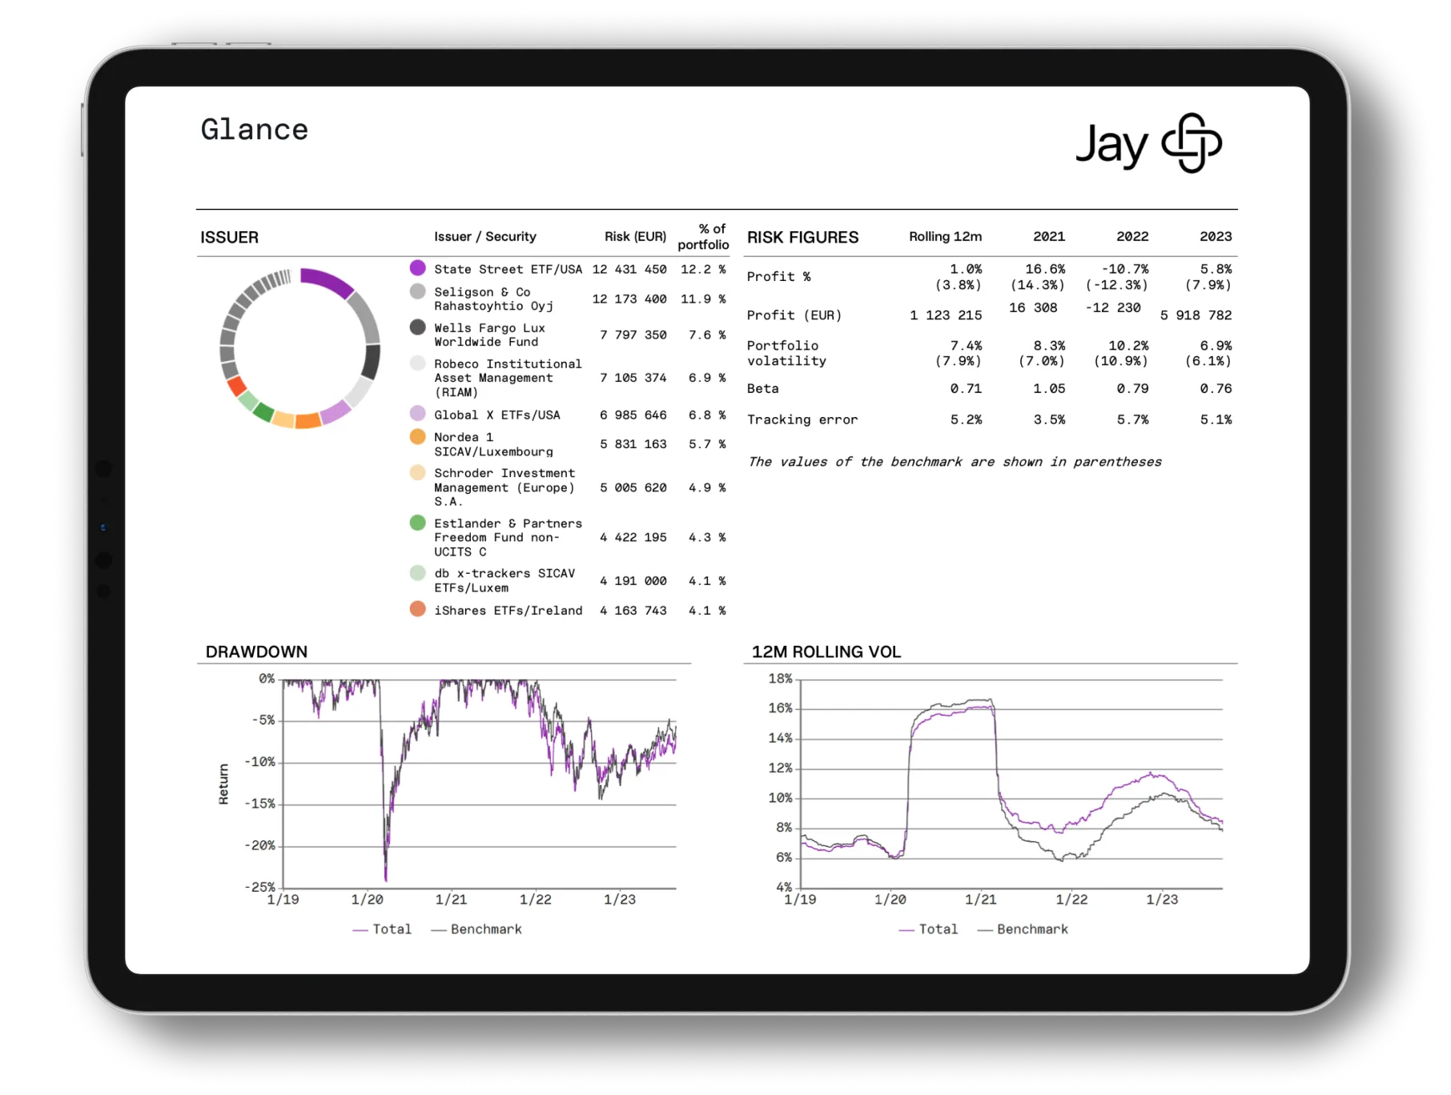Click the Jay logo icon
Image resolution: width=1451 pixels, height=1095 pixels.
click(1192, 142)
